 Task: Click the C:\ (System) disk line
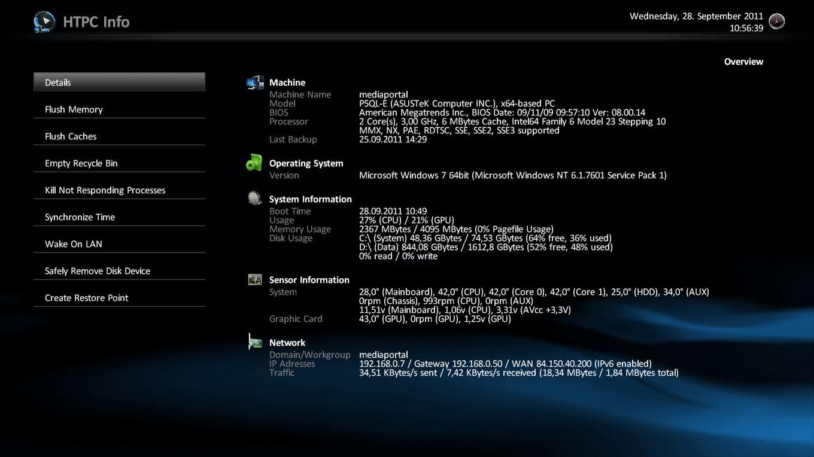(485, 238)
